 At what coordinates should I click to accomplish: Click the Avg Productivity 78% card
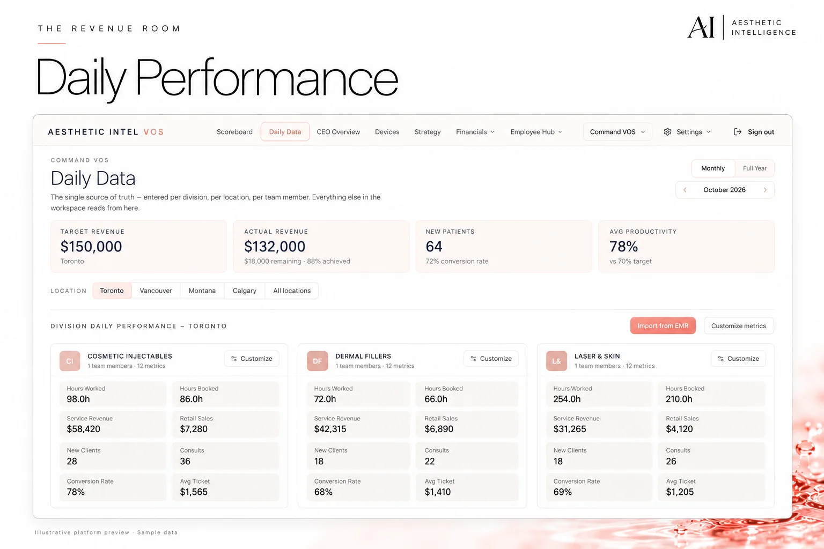[686, 247]
